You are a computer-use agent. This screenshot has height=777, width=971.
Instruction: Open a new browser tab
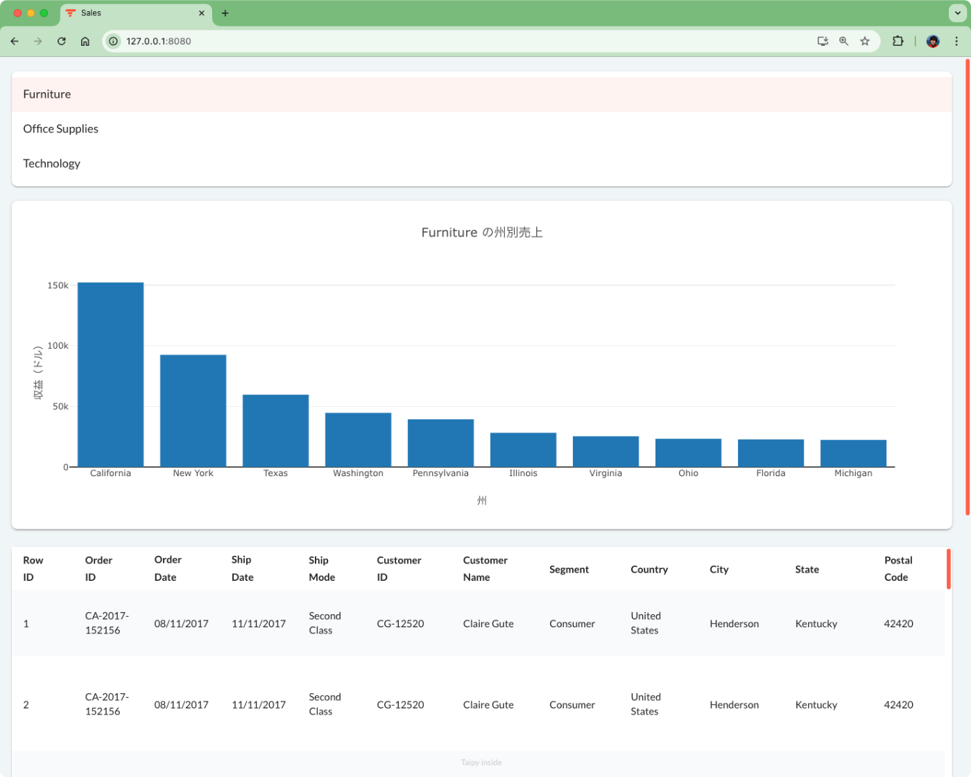tap(225, 13)
